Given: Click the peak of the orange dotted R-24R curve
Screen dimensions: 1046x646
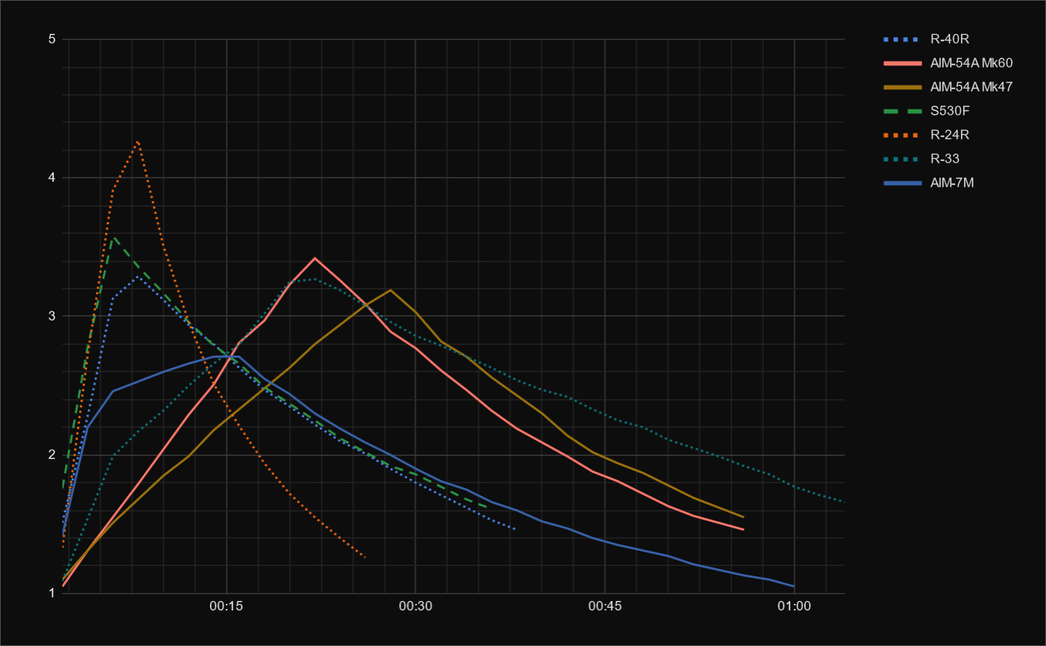Looking at the screenshot, I should (137, 142).
